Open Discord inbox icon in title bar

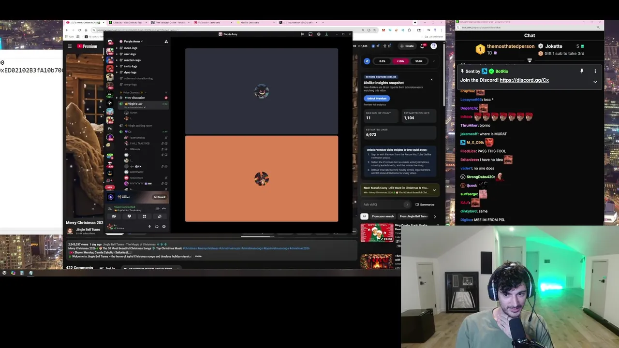[x=310, y=34]
